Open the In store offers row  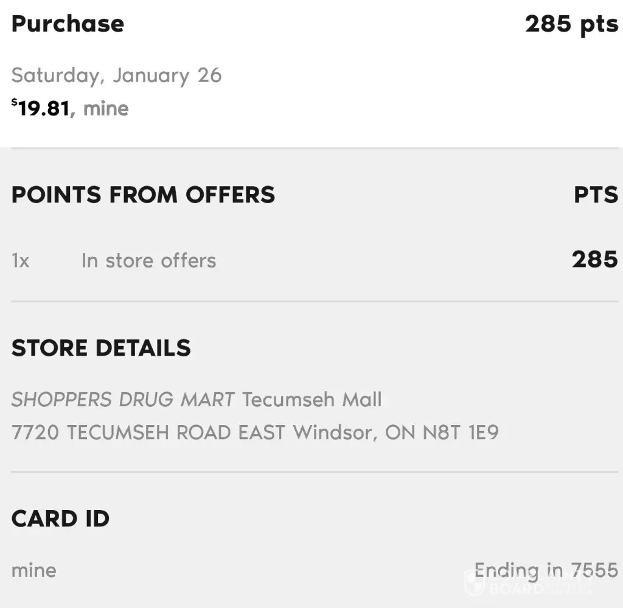148,260
